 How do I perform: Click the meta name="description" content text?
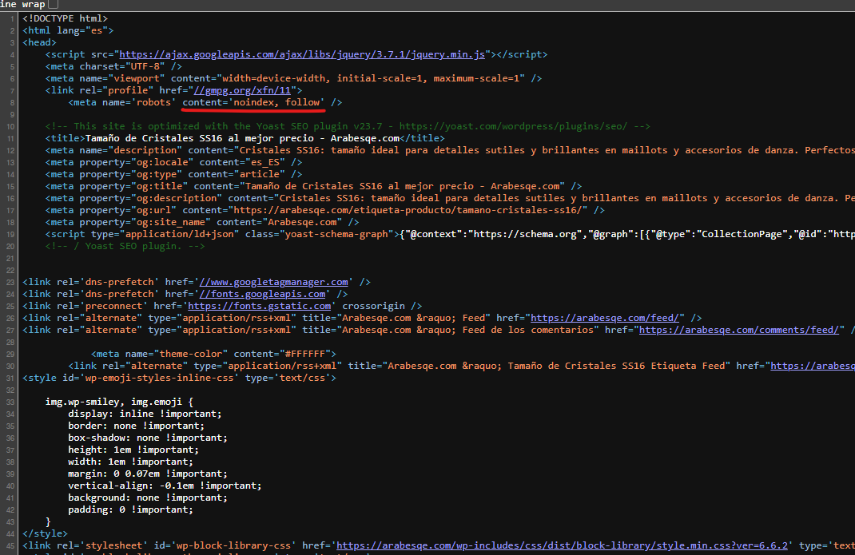click(x=547, y=150)
